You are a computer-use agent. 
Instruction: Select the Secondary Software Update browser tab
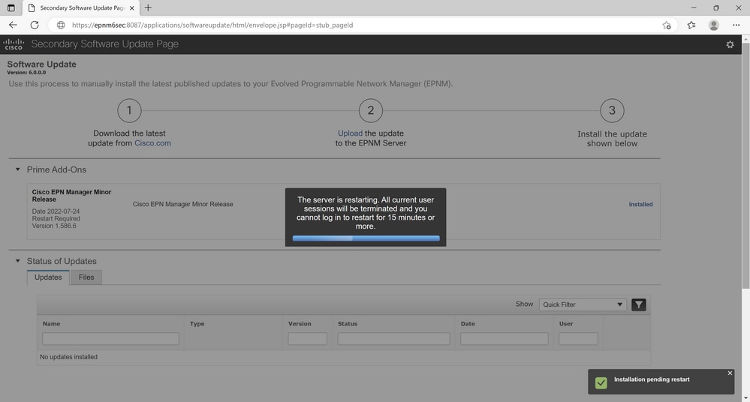point(81,8)
